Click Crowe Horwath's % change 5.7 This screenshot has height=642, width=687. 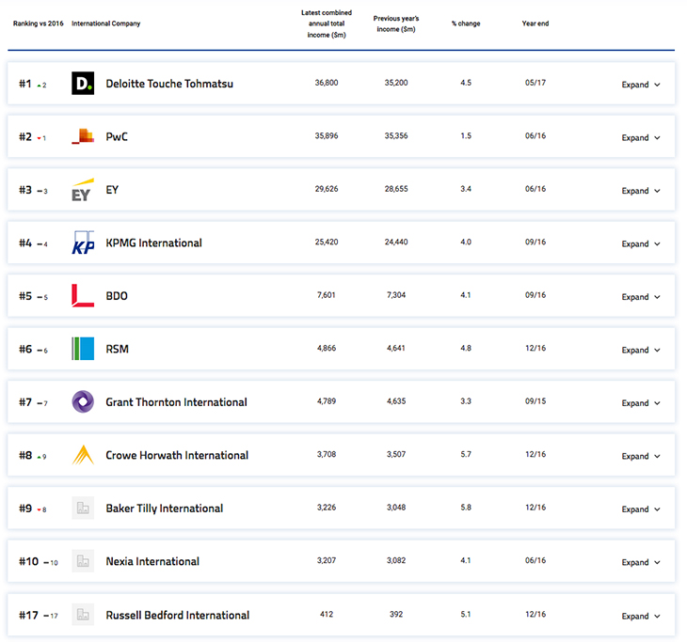point(466,454)
